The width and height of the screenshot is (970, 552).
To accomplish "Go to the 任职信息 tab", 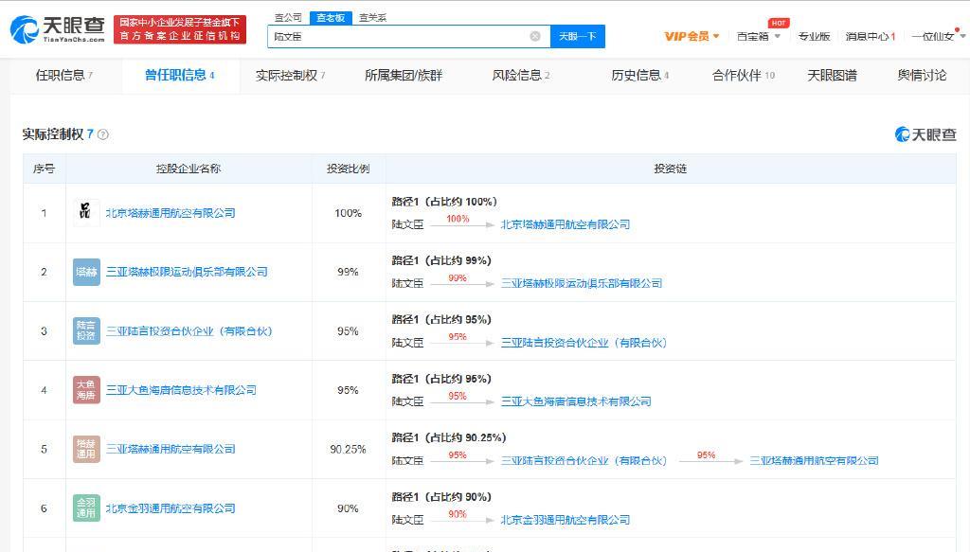I will (x=64, y=76).
